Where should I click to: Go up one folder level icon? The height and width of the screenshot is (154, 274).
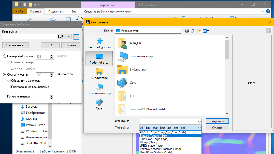click(x=193, y=31)
